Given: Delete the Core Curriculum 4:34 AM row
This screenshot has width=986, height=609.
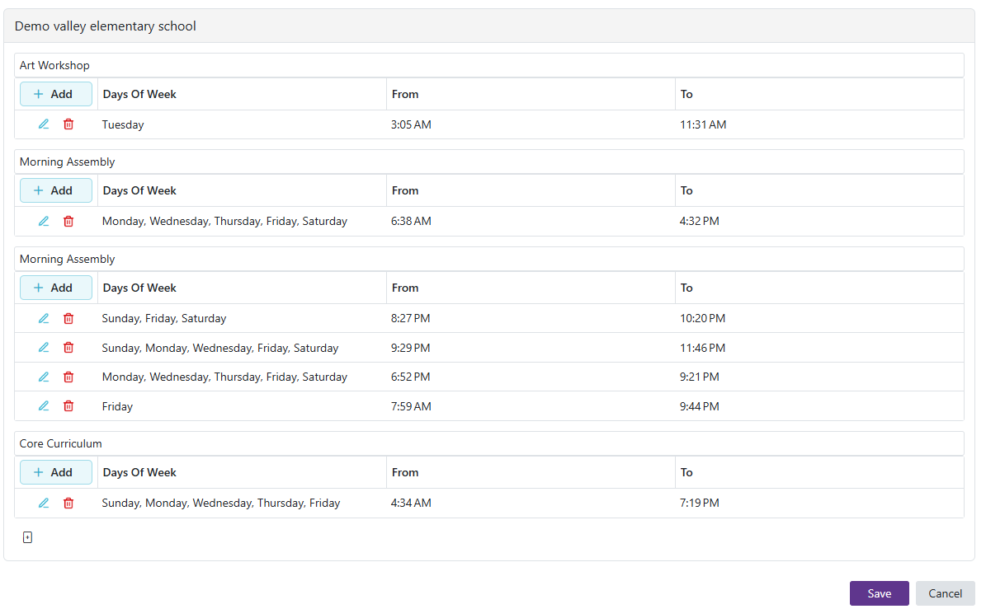Looking at the screenshot, I should [x=68, y=503].
